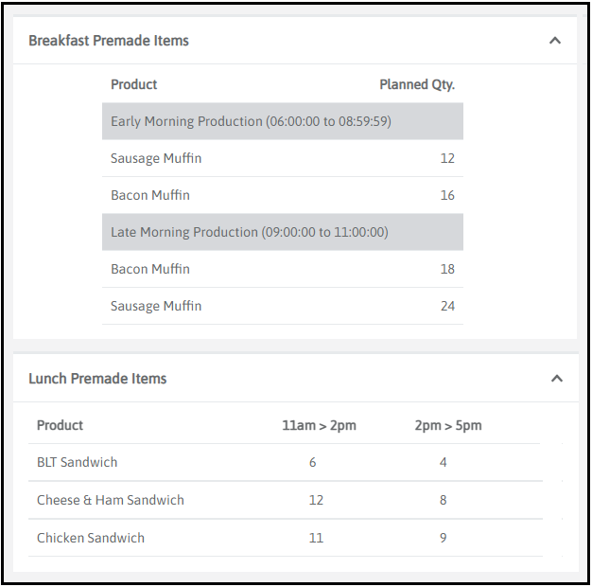Select Sausage Muffin with quantity 24
Image resolution: width=592 pixels, height=587 pixels.
(156, 306)
